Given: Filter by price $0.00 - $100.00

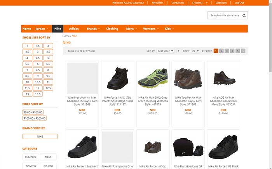Looking at the screenshot, I should point(33,112).
